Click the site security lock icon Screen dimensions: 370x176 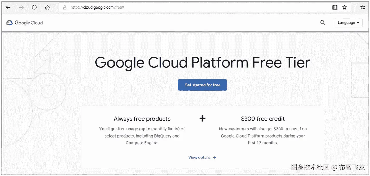tap(65, 8)
